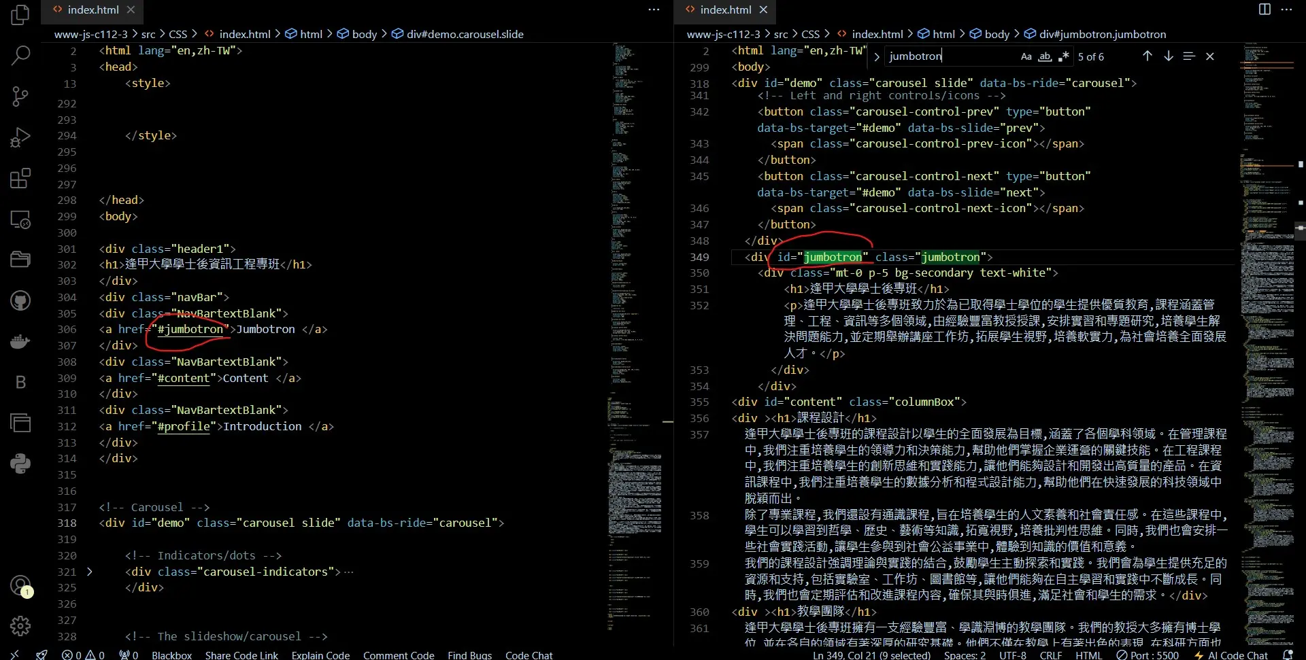Expand folded carousel-indicators div on line 321
Viewport: 1306px width, 660px height.
point(89,572)
